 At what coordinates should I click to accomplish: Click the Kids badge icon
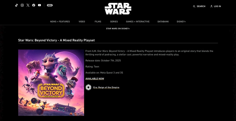tap(50, 5)
